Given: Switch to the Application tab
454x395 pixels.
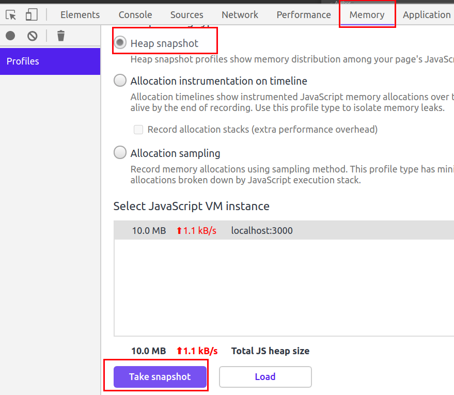Looking at the screenshot, I should pos(427,15).
